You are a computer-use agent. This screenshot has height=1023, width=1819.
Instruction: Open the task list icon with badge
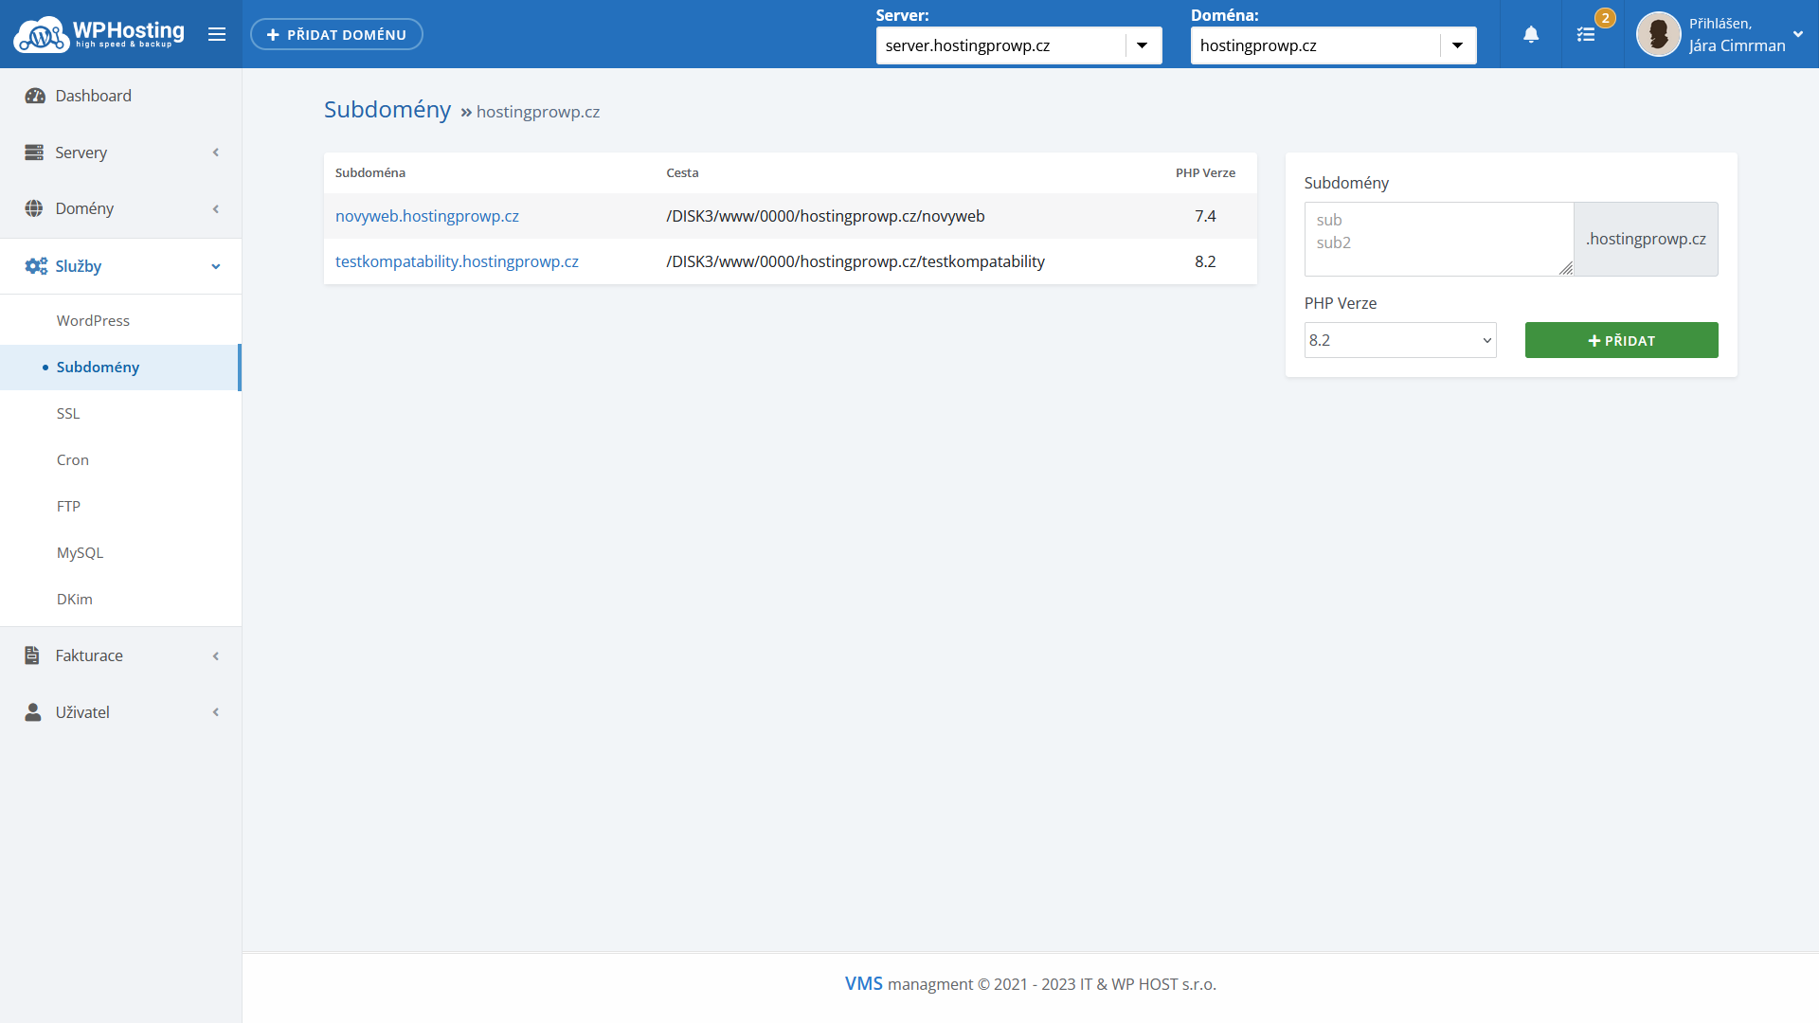click(x=1586, y=35)
